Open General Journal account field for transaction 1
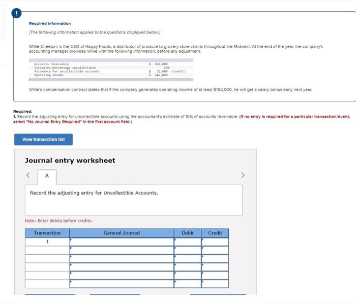This screenshot has height=303, width=356. tap(122, 242)
